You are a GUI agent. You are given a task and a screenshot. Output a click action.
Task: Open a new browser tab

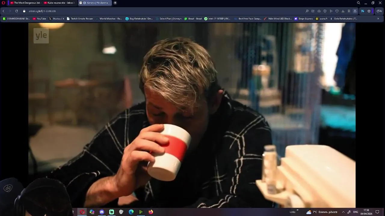click(x=115, y=3)
